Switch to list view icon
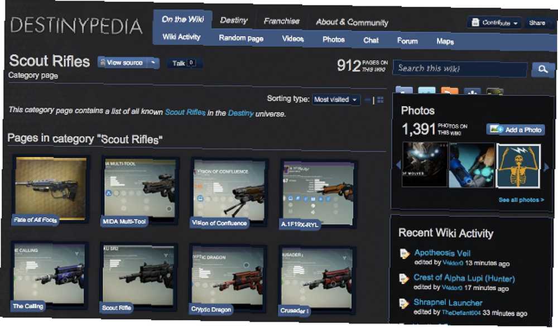The width and height of the screenshot is (558, 328). pos(368,100)
